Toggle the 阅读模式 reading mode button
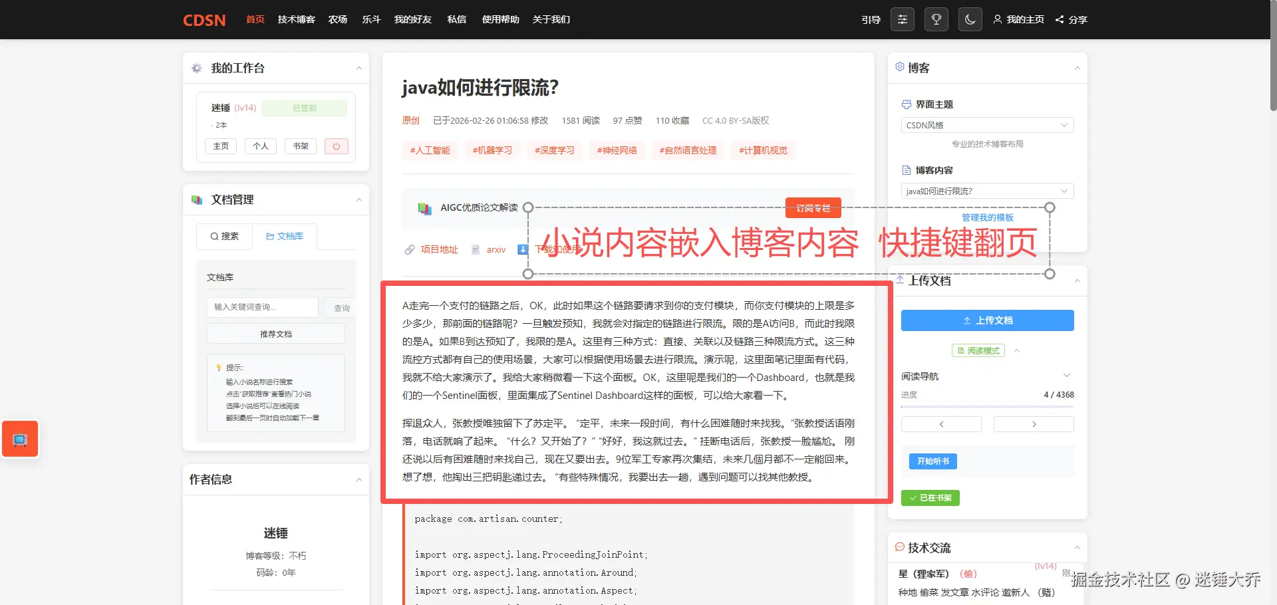The height and width of the screenshot is (605, 1277). (978, 350)
